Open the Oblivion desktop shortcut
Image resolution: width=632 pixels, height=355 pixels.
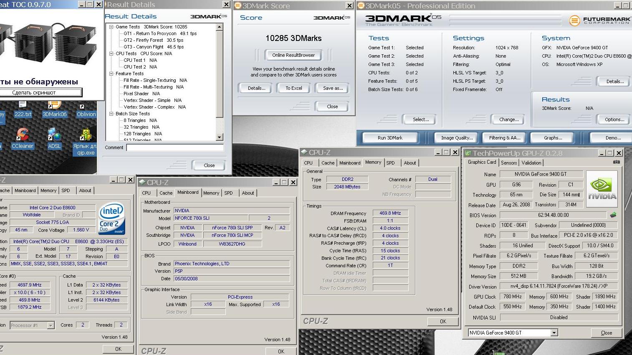click(86, 109)
